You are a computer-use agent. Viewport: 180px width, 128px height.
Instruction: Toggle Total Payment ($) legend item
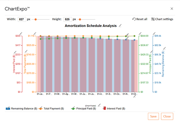click(53, 109)
